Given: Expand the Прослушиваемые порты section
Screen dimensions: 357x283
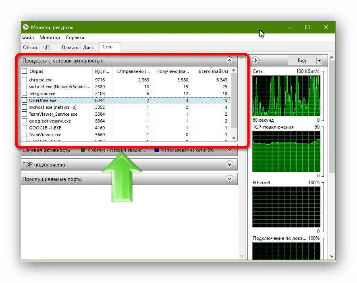Looking at the screenshot, I should point(229,179).
